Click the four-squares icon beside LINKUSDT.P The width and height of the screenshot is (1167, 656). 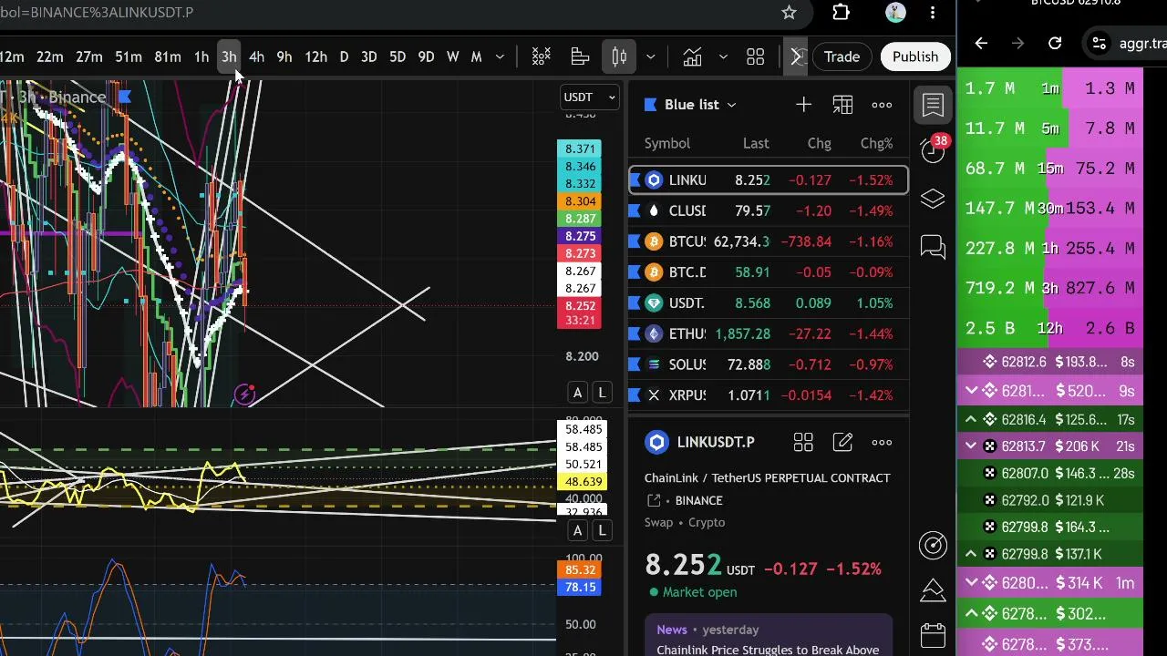click(x=803, y=443)
